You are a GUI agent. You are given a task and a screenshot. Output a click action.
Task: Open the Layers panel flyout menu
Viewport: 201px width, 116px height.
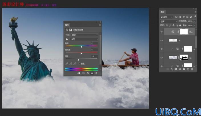pyautogui.click(x=196, y=12)
